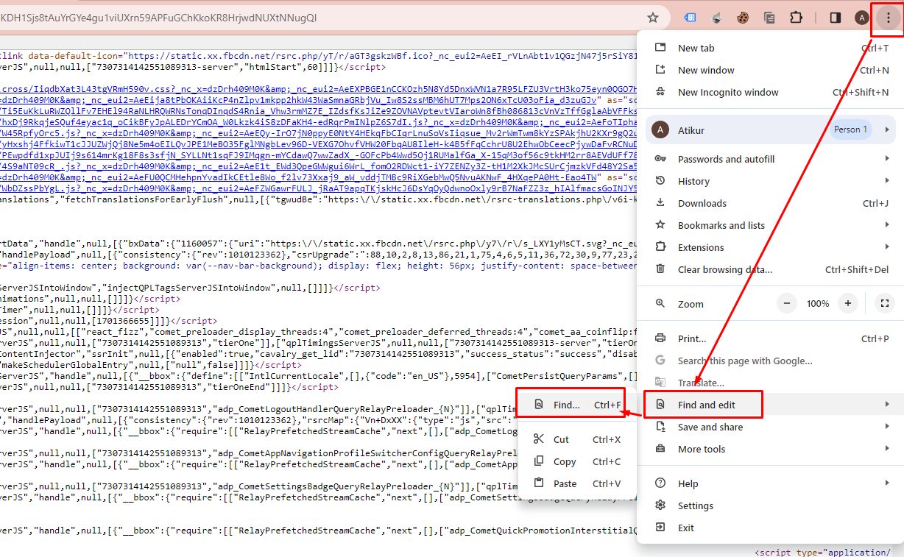904x557 pixels.
Task: Click the clock icon beside History
Action: tap(660, 181)
